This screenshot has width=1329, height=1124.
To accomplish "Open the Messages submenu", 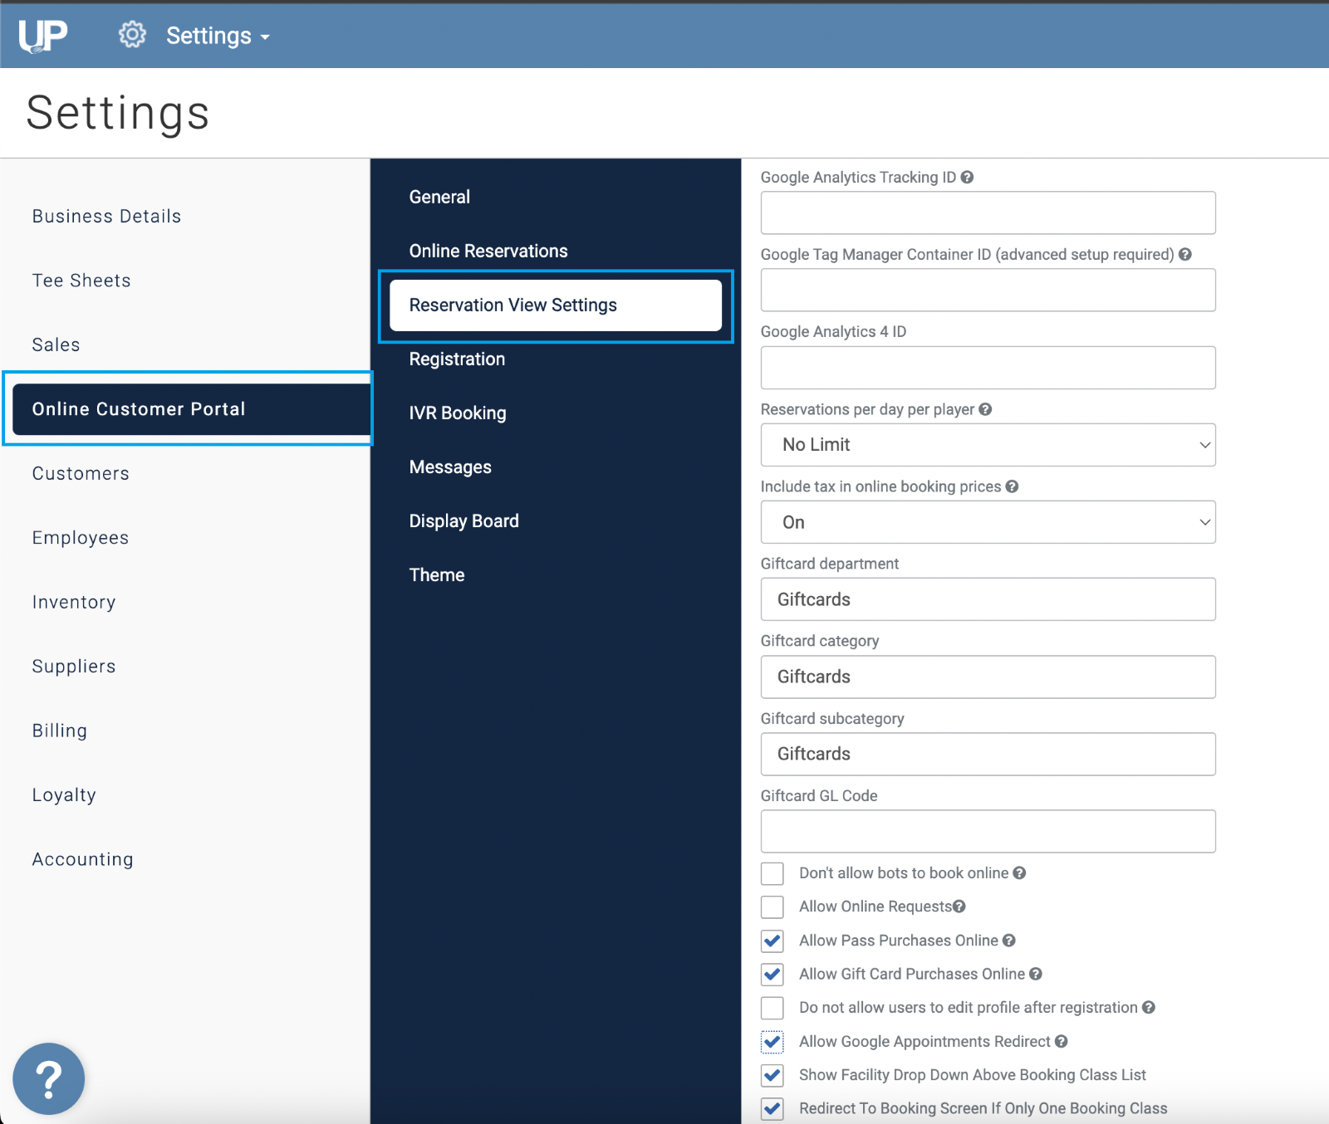I will [450, 467].
